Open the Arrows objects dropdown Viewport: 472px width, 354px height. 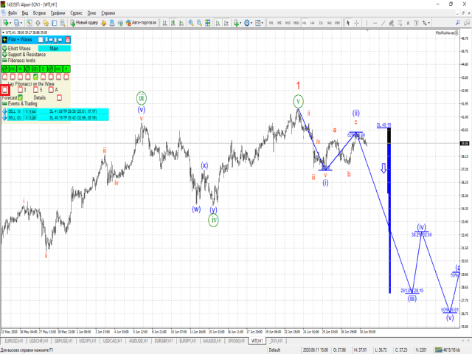coord(426,23)
